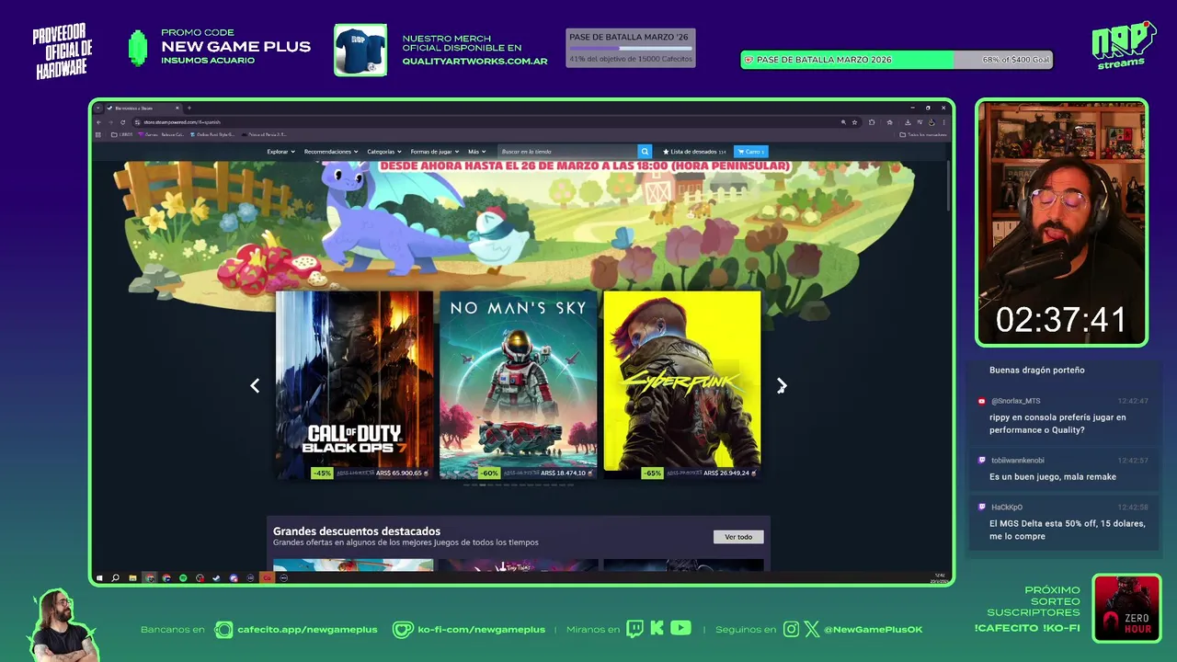
Task: Open the browser zoom magnifier icon
Action: click(x=843, y=122)
